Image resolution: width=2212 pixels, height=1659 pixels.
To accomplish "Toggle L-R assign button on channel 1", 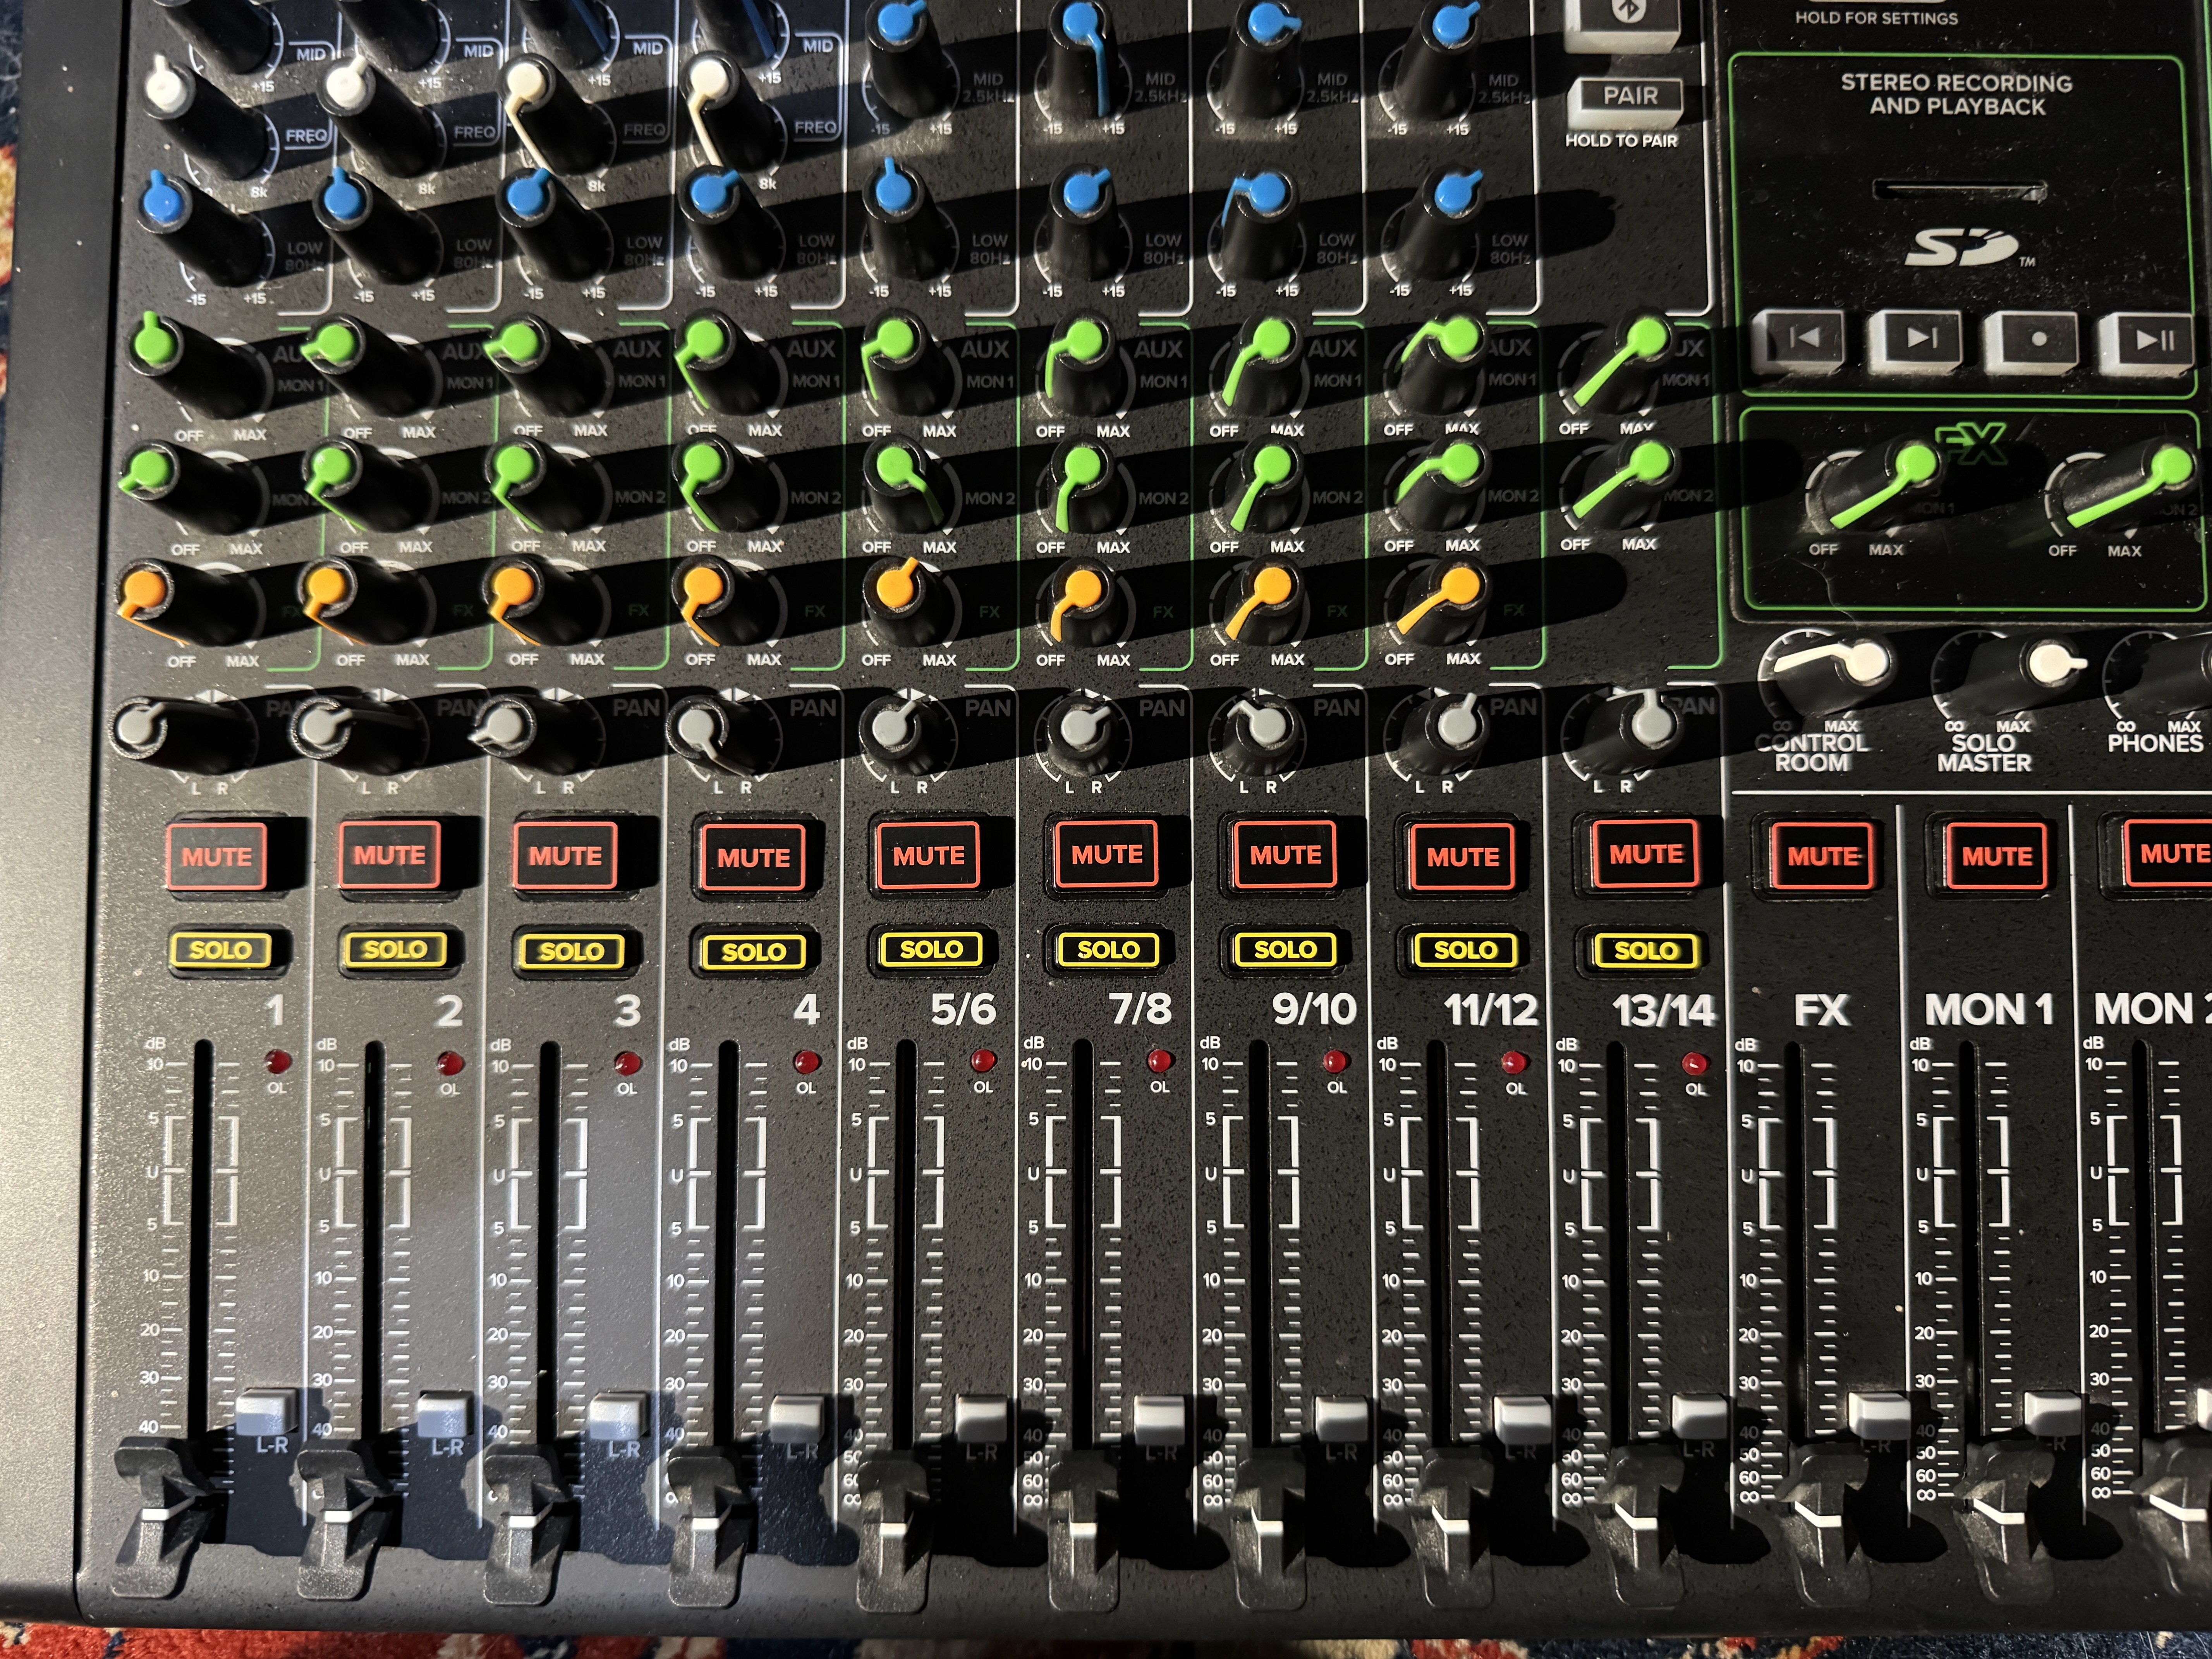I will (266, 1412).
